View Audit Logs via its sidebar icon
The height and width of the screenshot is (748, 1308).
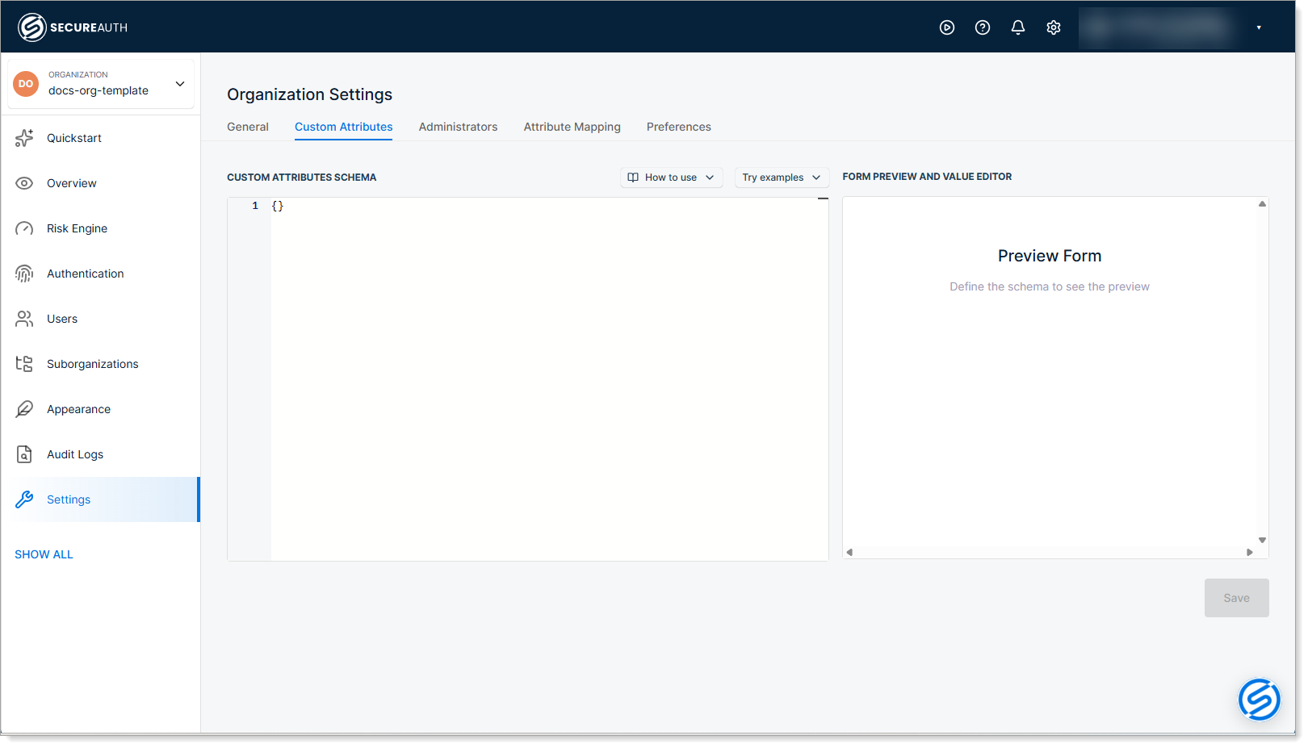25,453
